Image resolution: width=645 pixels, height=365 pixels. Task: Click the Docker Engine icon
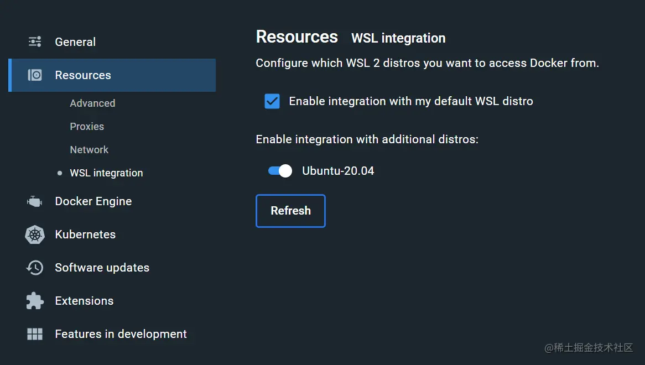34,202
